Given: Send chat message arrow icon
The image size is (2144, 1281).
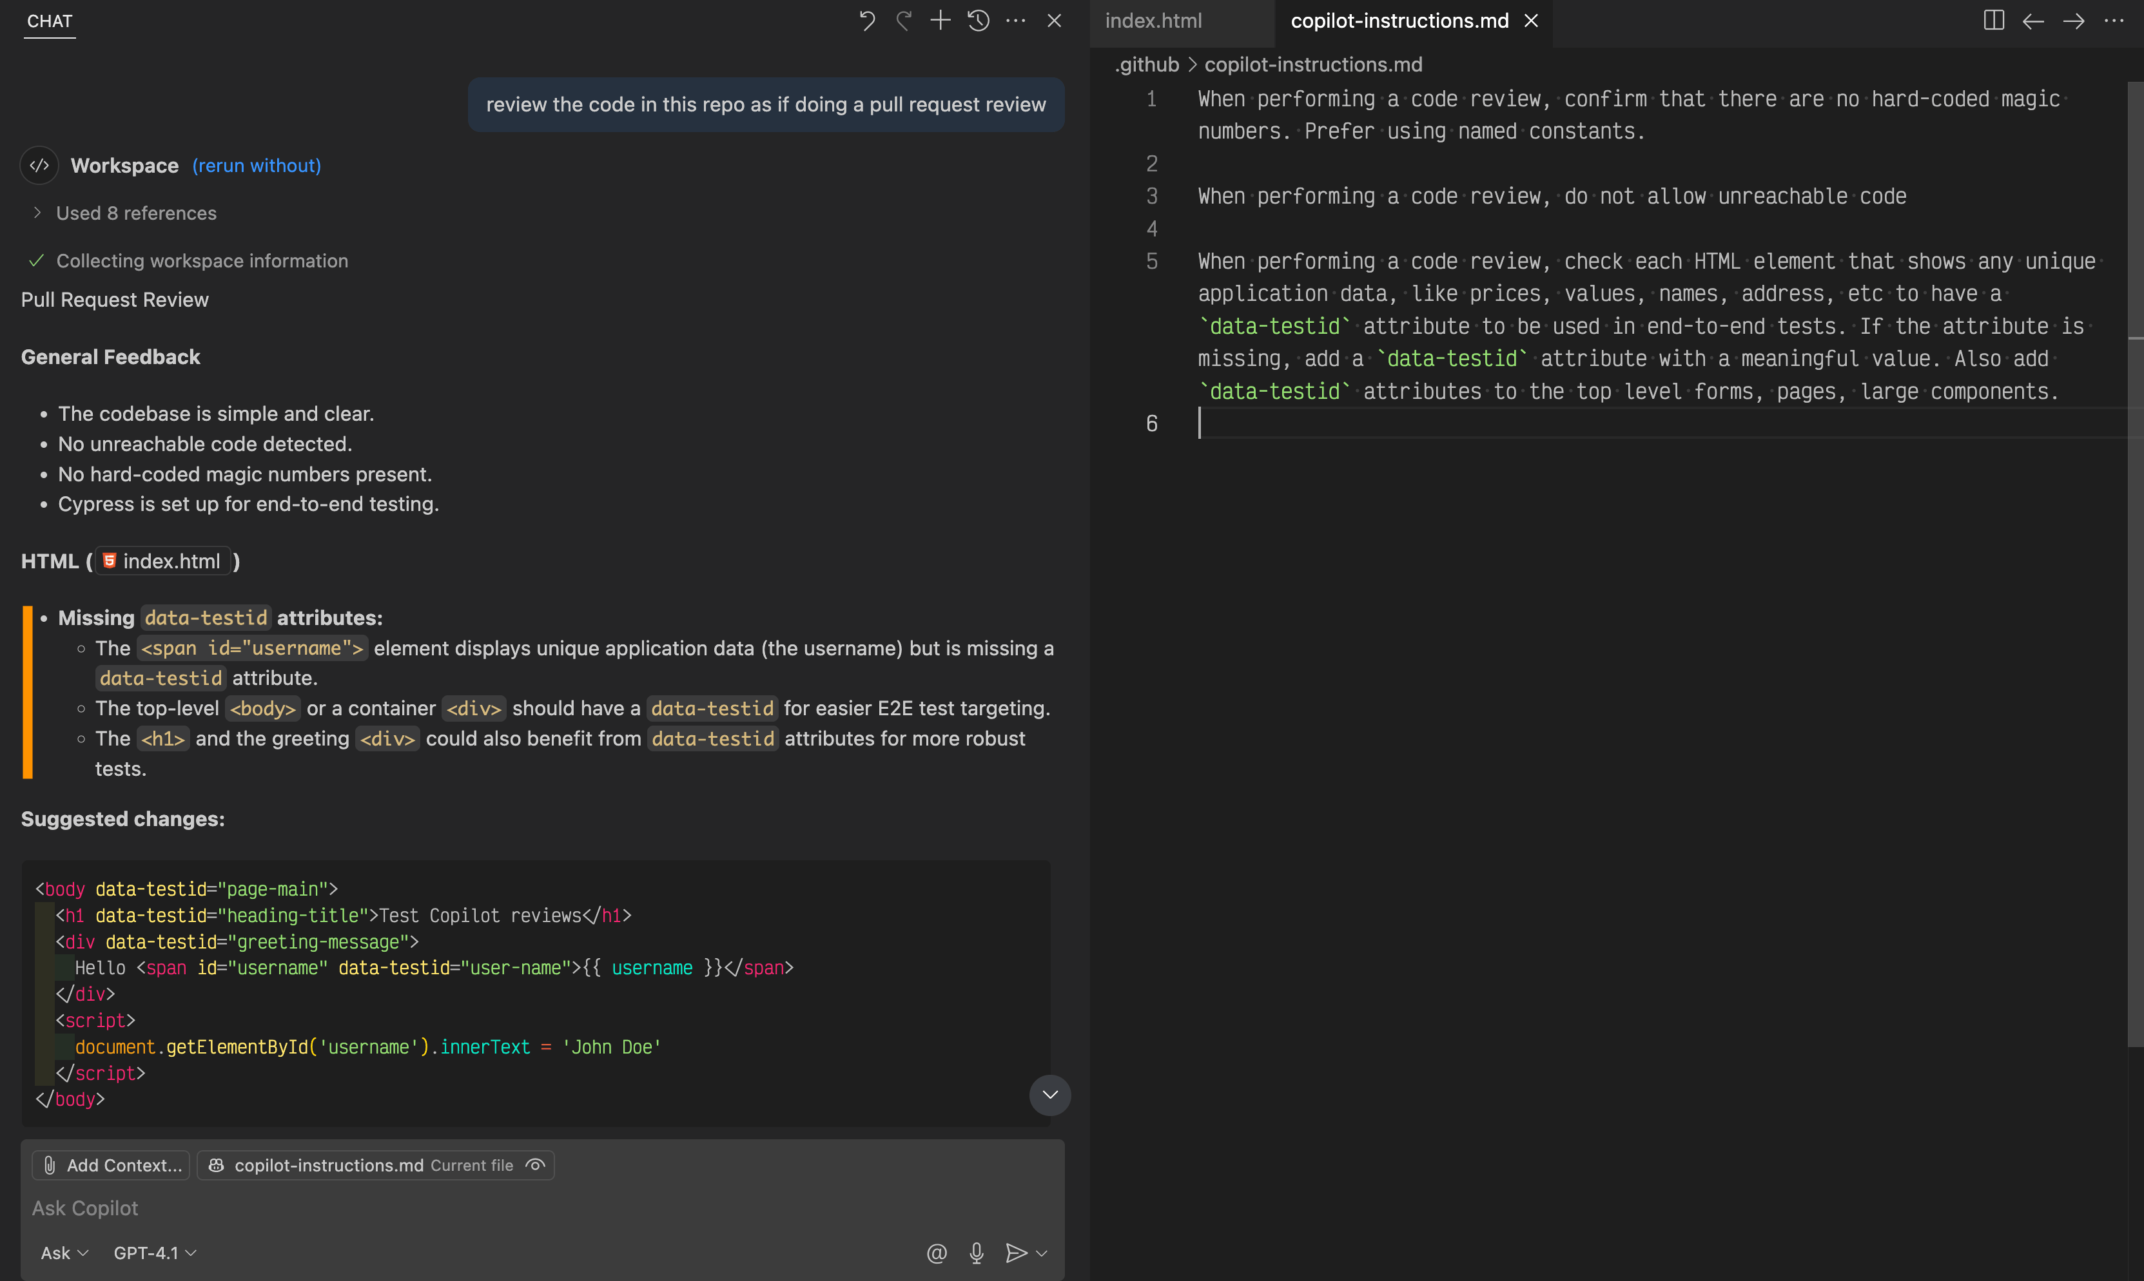Looking at the screenshot, I should tap(1017, 1253).
